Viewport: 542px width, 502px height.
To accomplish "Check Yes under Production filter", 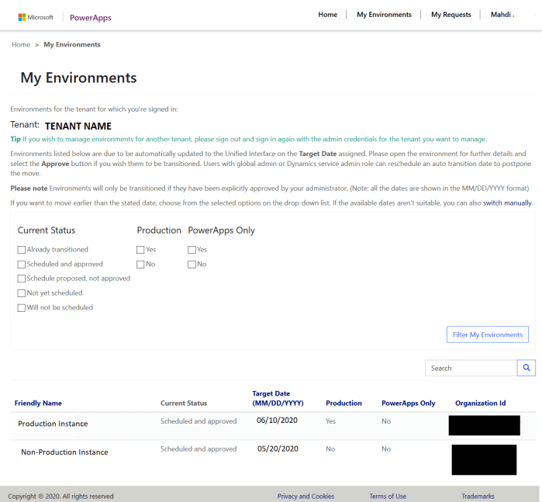I will point(140,250).
